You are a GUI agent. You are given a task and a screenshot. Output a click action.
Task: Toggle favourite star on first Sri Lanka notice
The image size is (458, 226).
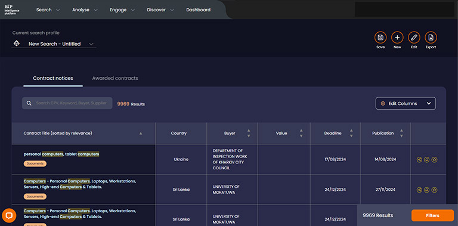(434, 190)
